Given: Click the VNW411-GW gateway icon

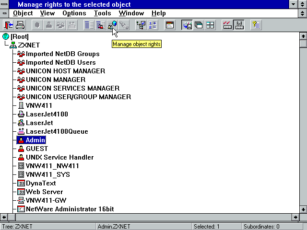Looking at the screenshot, I should pyautogui.click(x=21, y=200).
